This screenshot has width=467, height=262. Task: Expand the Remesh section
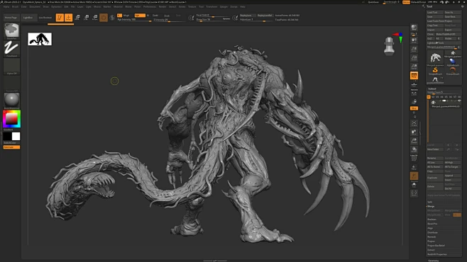[x=432, y=237]
